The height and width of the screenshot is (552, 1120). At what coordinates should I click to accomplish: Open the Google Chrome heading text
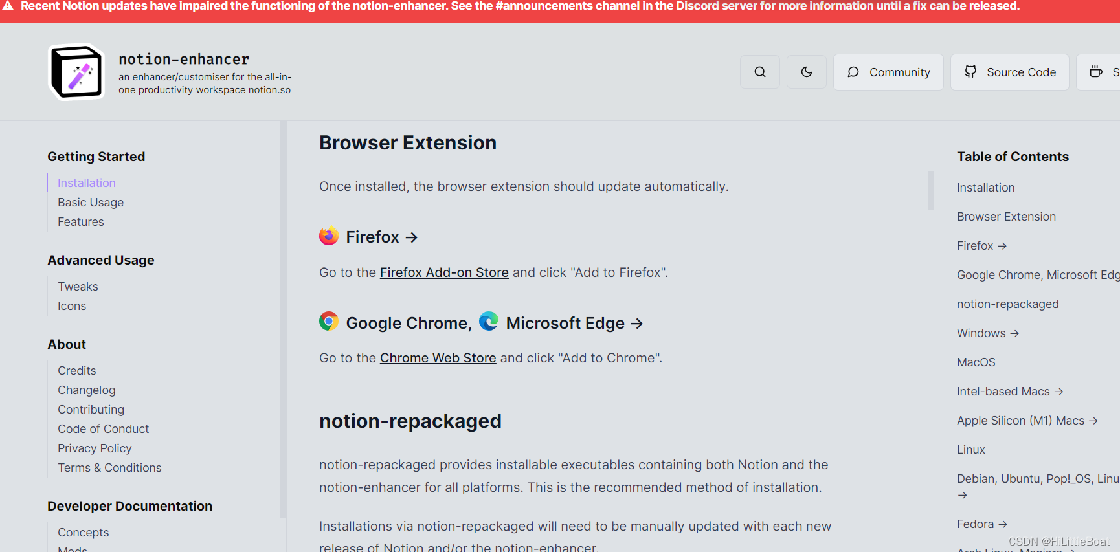click(409, 323)
